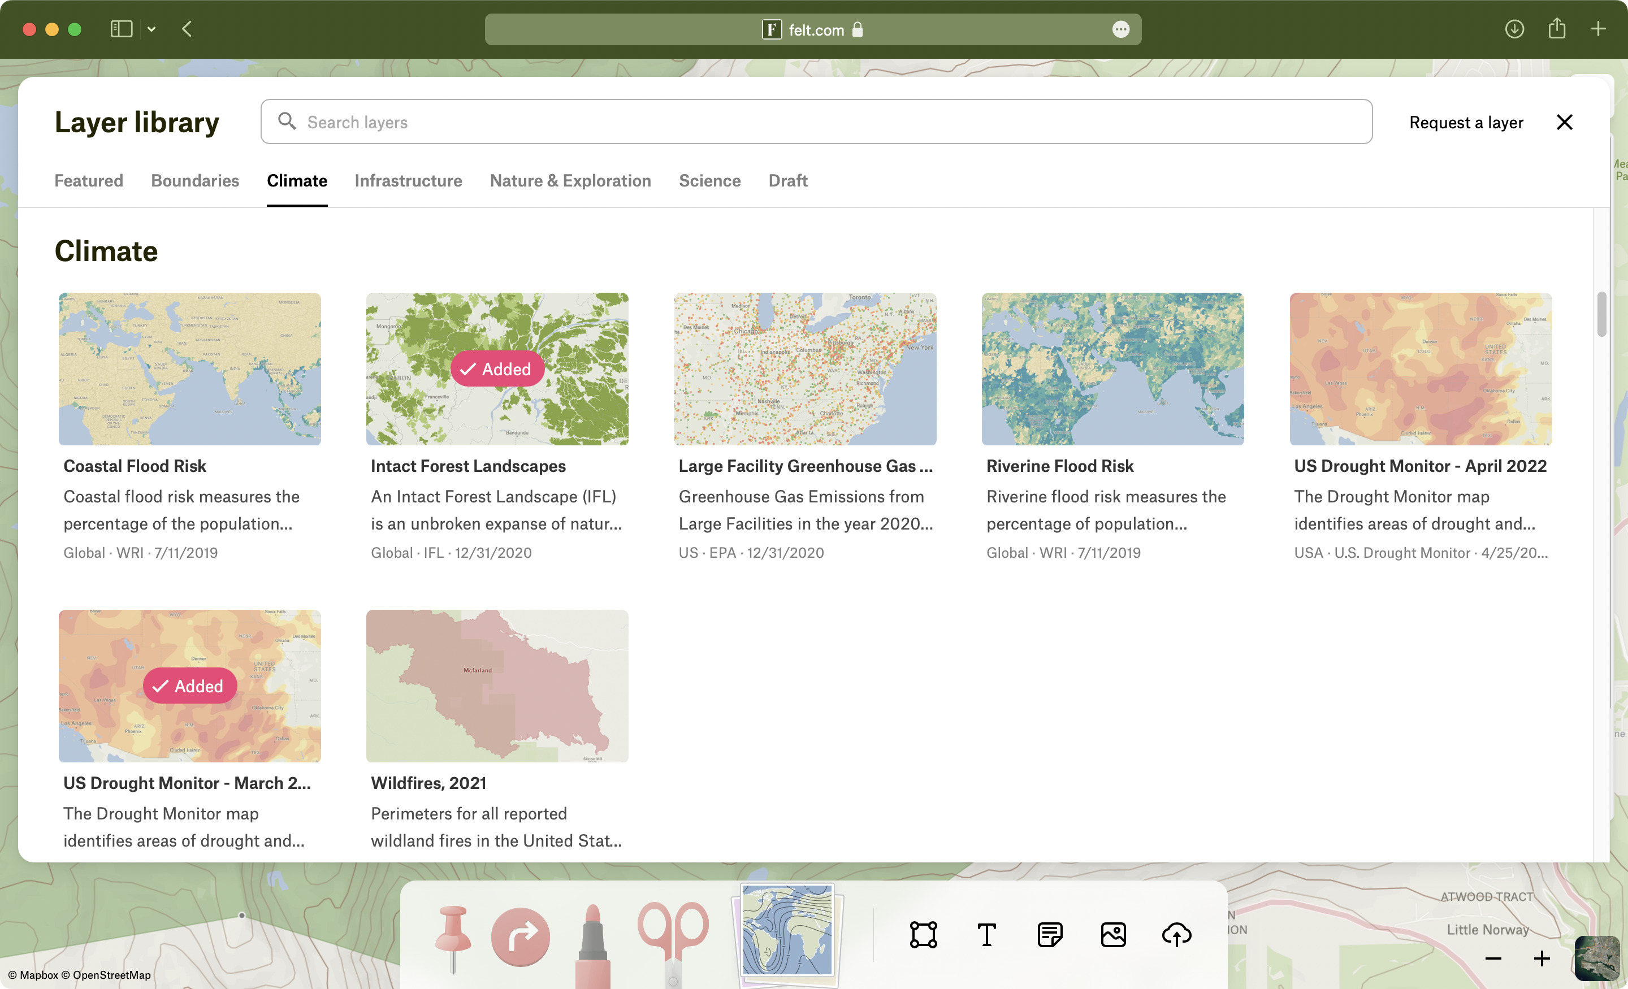Click the Search layers input field
The height and width of the screenshot is (989, 1628).
click(x=816, y=122)
